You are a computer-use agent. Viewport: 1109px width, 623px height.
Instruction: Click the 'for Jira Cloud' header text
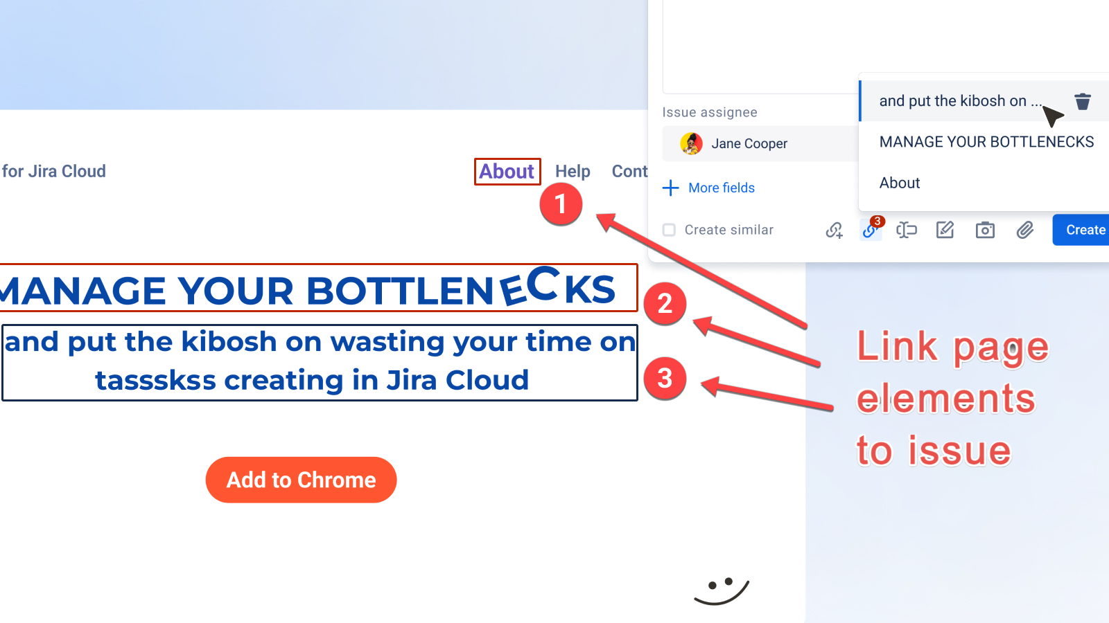tap(53, 171)
